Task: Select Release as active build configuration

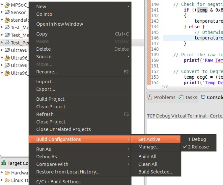Action: [199, 147]
